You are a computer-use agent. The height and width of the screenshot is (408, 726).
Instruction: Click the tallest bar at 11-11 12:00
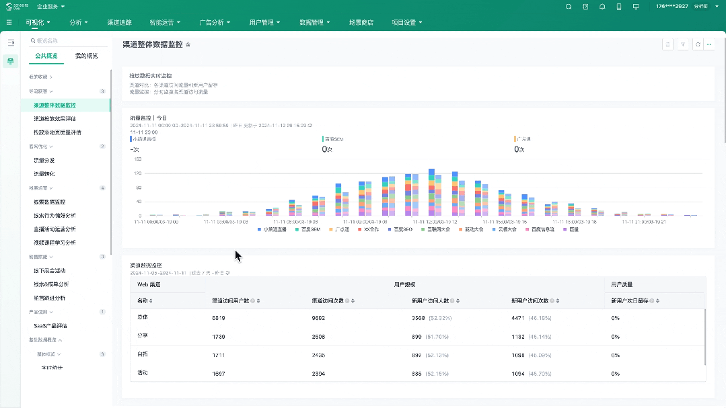click(431, 192)
